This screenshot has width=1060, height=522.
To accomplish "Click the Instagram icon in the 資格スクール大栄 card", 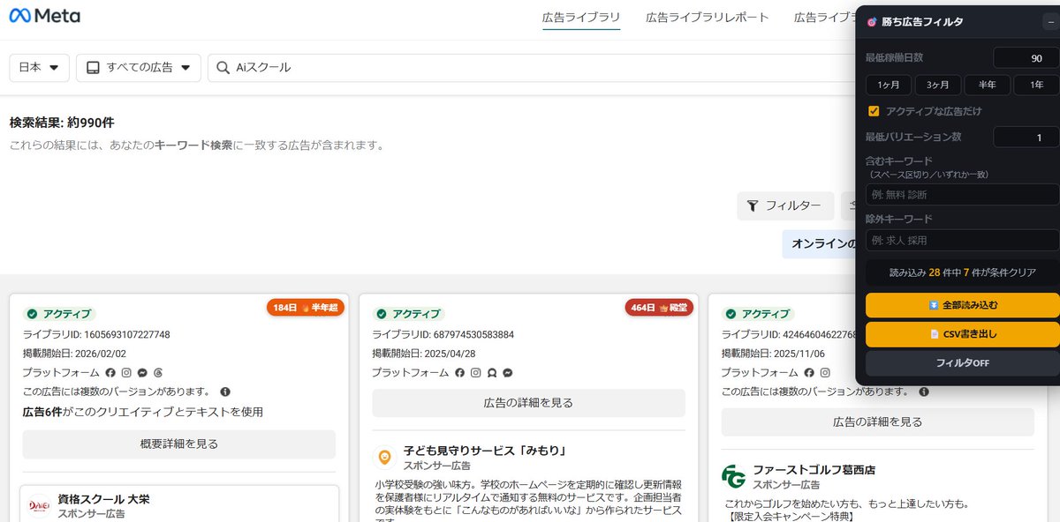I will [x=126, y=373].
